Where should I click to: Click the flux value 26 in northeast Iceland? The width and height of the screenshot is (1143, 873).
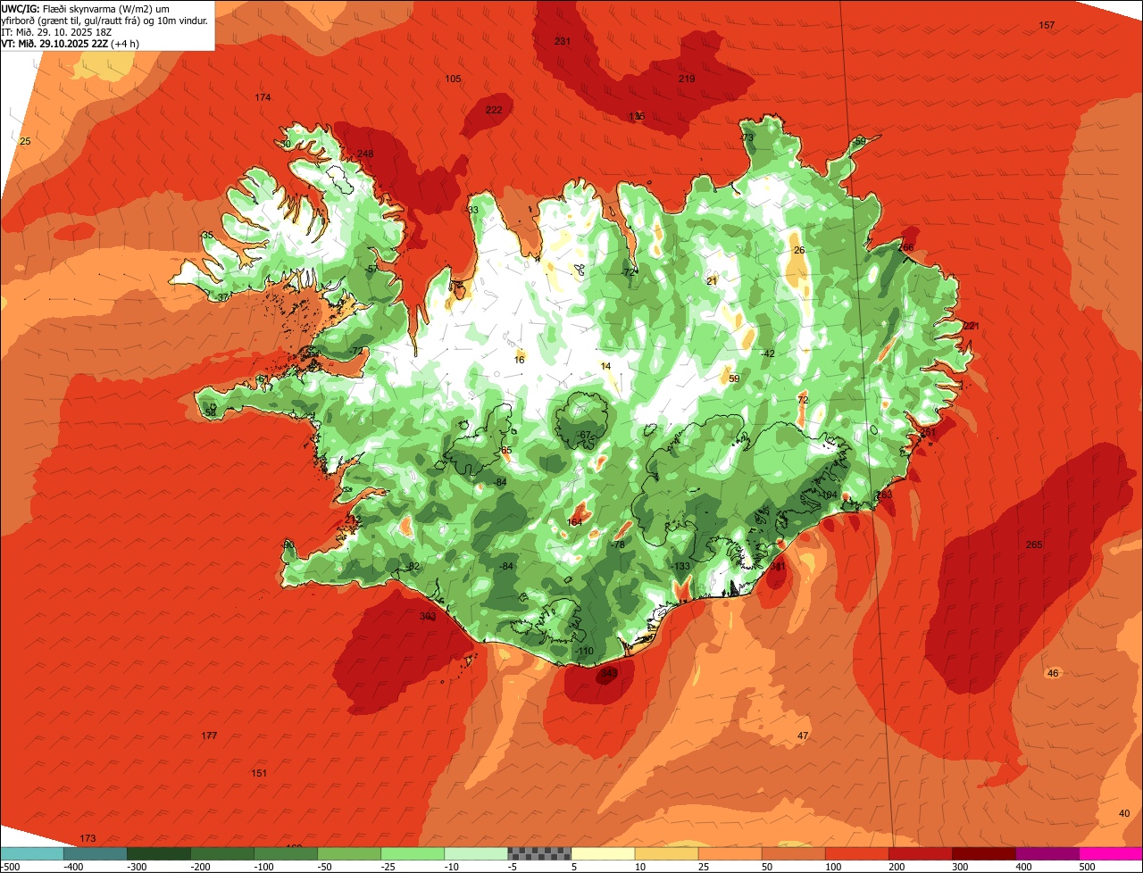(799, 250)
